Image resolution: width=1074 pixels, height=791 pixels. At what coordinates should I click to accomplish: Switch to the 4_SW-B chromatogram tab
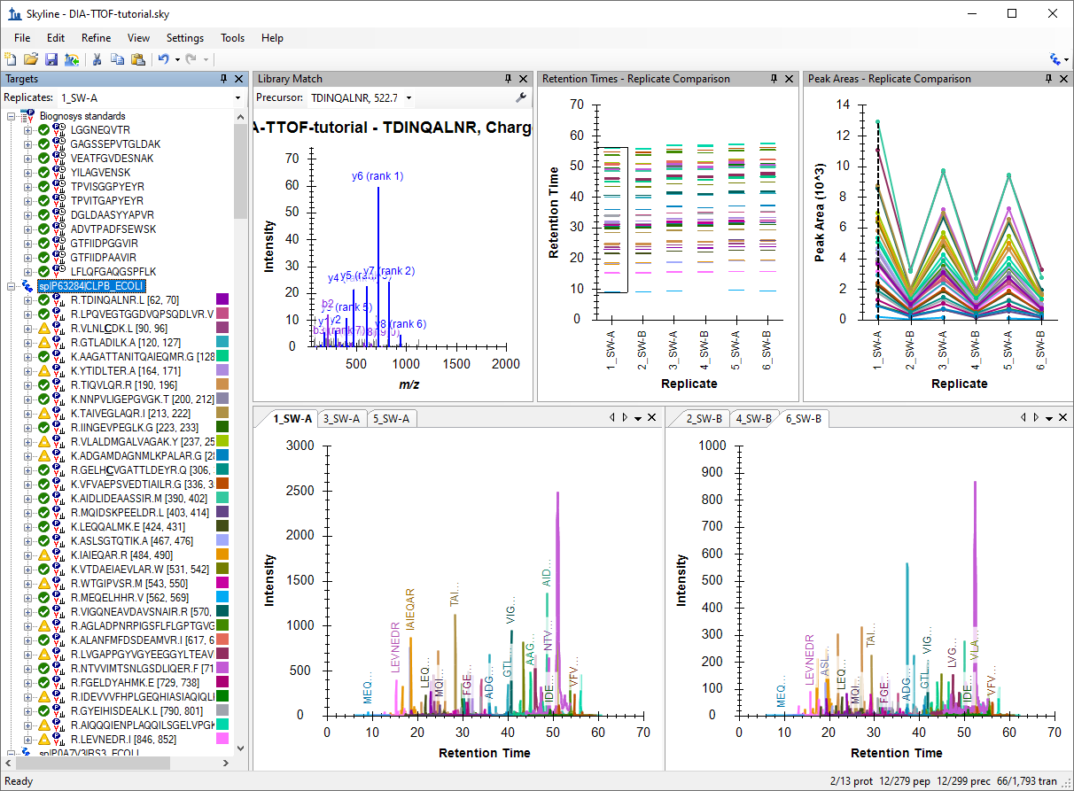(753, 419)
